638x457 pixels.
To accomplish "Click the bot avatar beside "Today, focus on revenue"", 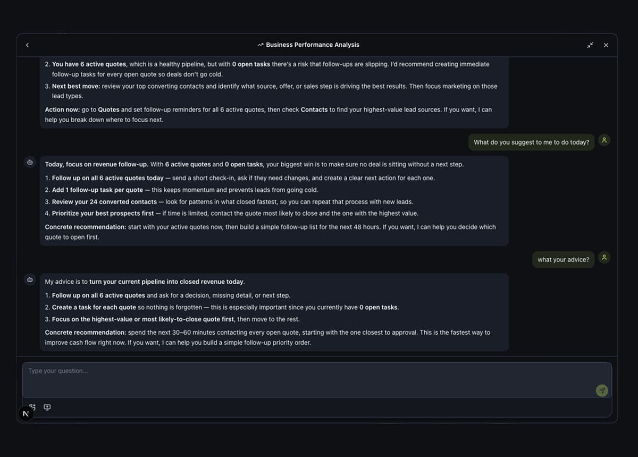I will point(30,162).
